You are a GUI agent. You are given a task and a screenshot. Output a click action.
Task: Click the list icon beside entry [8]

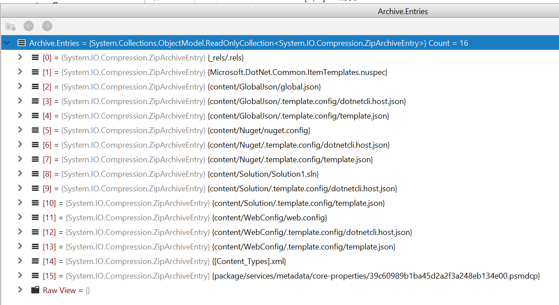36,174
